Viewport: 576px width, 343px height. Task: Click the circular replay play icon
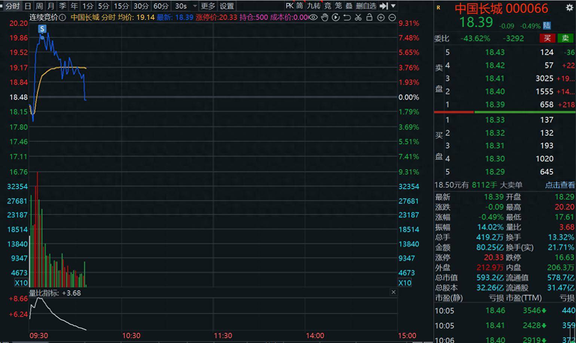(336, 17)
